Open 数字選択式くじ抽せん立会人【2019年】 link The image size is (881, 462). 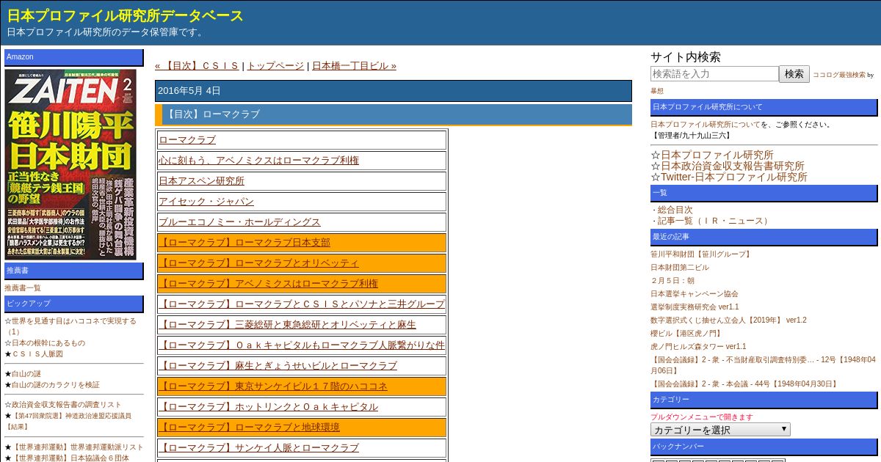pyautogui.click(x=728, y=320)
